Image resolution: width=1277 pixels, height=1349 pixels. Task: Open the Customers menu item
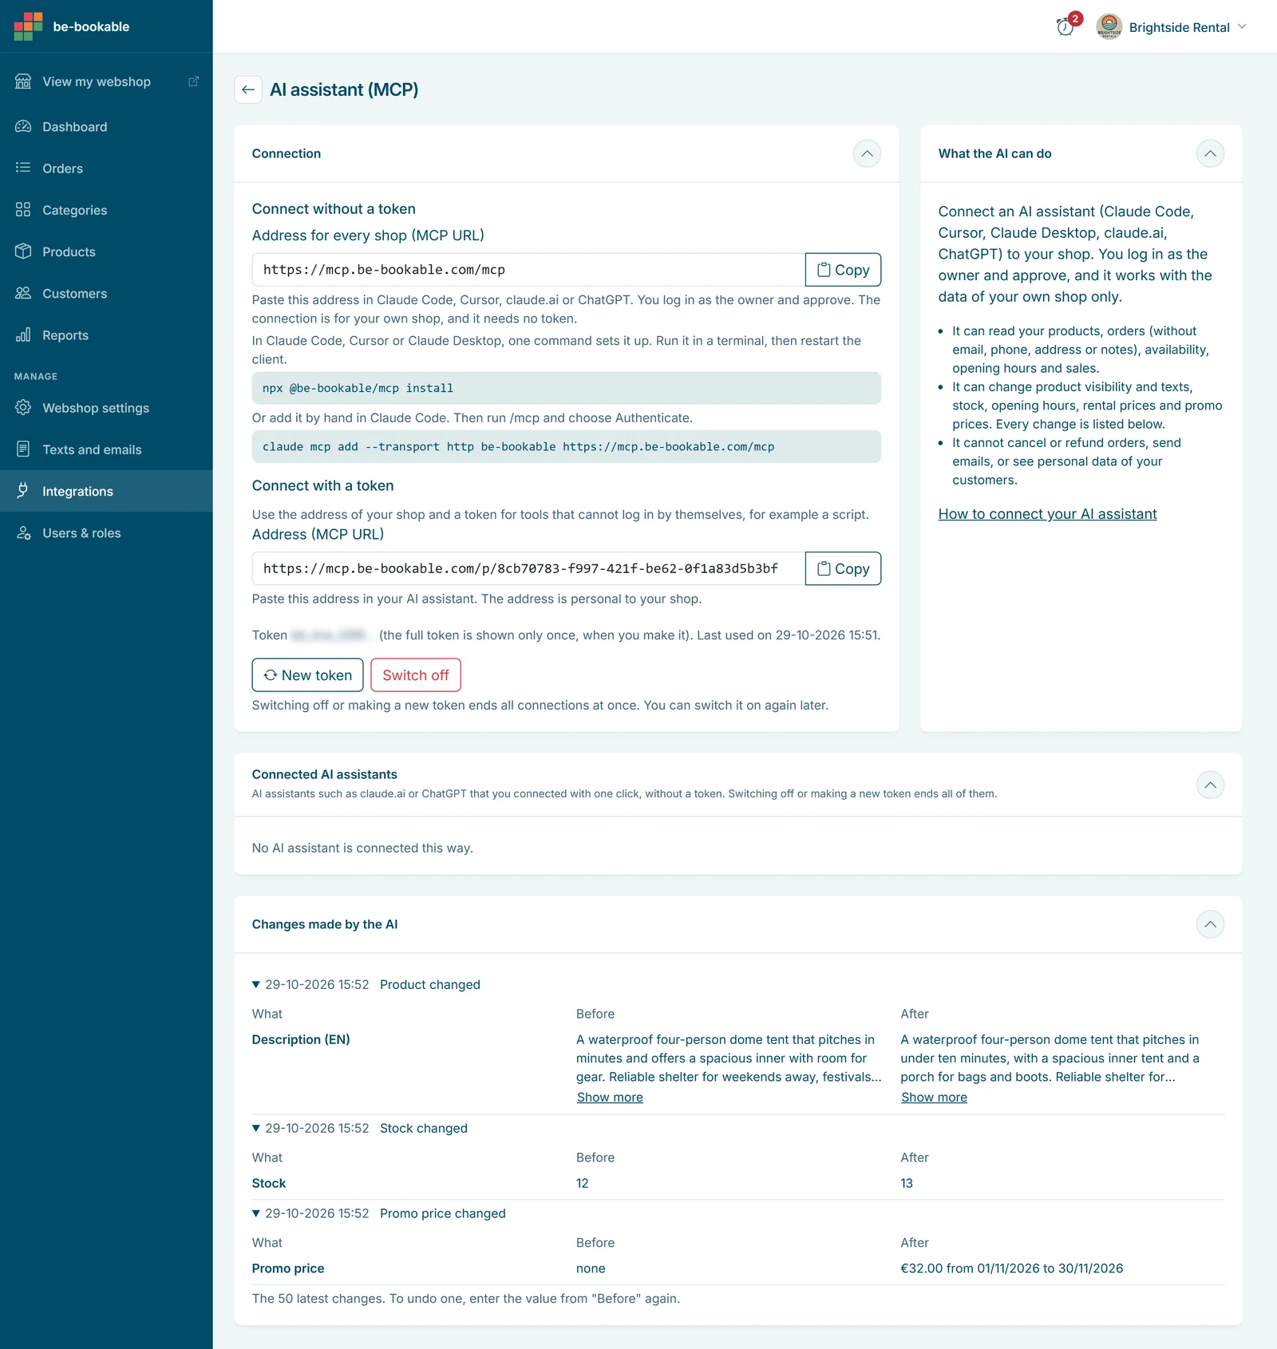coord(106,293)
